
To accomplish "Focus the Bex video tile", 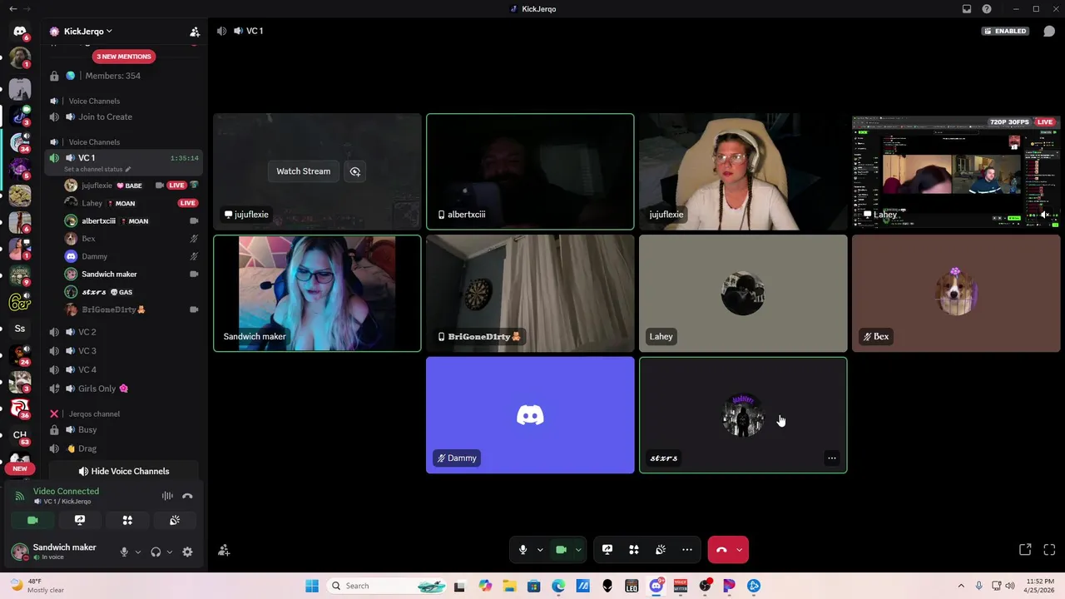I will coord(956,293).
